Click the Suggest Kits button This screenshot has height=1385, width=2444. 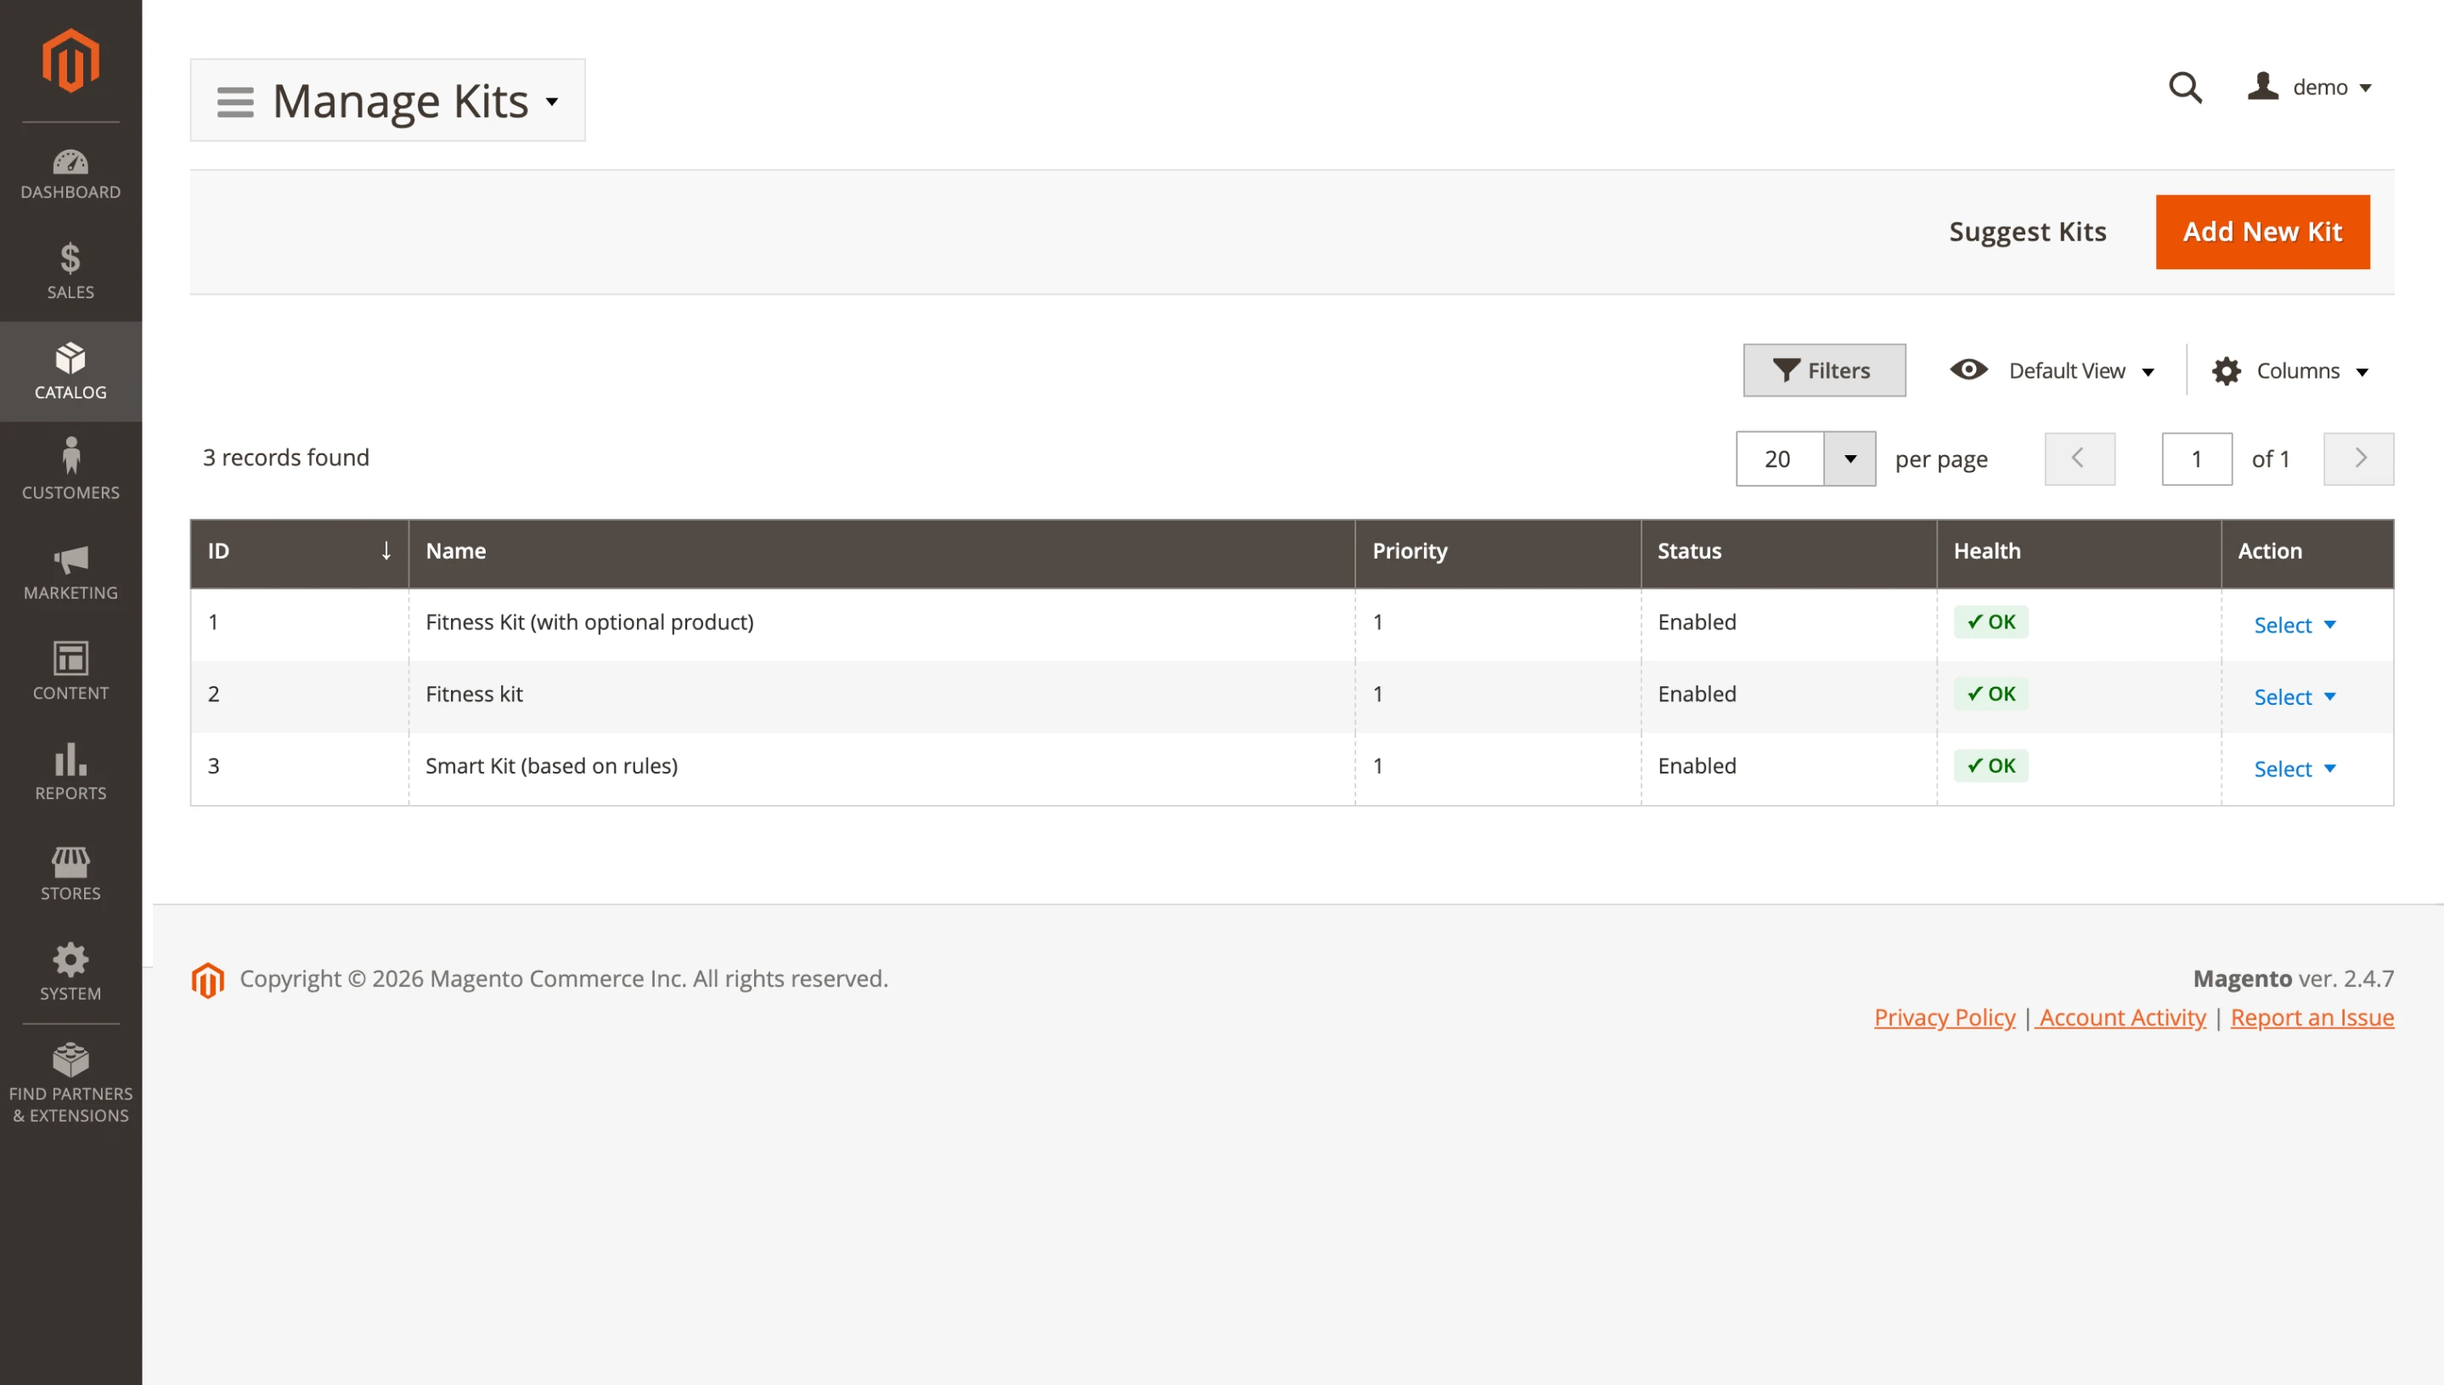2026,232
